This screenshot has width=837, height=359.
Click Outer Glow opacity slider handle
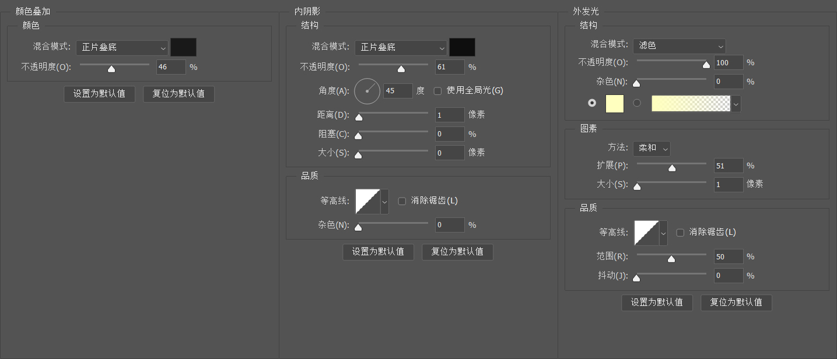click(707, 65)
